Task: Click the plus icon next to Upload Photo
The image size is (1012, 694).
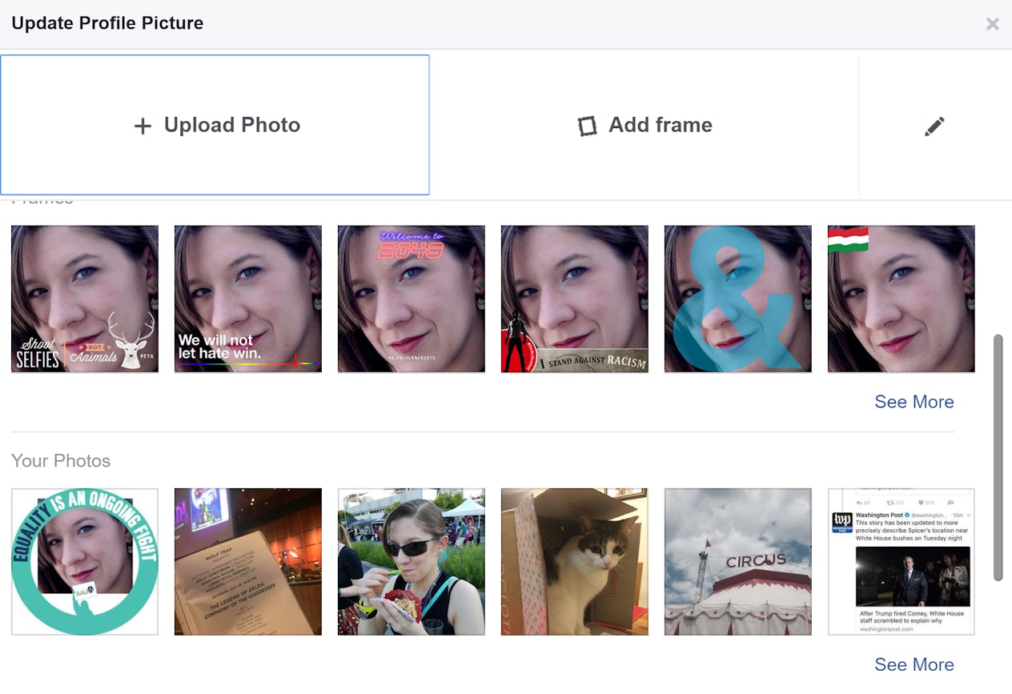Action: [x=143, y=125]
